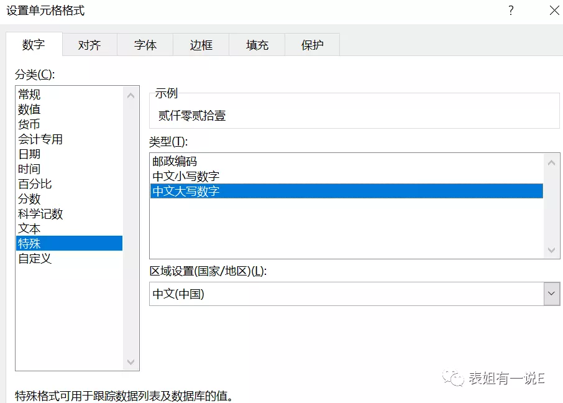563x403 pixels.
Task: Click type list scroll up arrow
Action: [552, 162]
